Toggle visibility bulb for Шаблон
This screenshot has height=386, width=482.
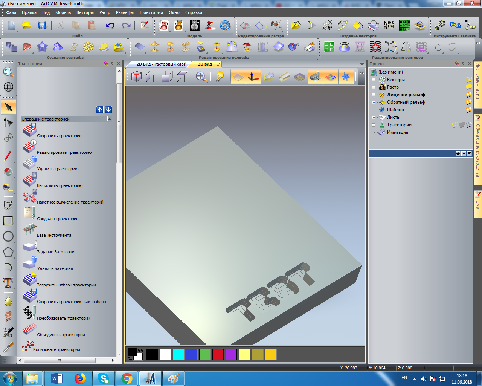click(x=469, y=110)
